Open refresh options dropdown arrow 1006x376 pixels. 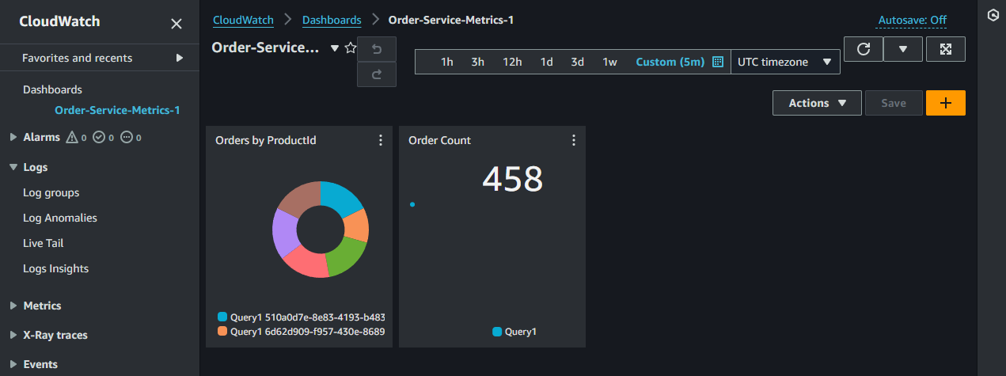tap(903, 49)
